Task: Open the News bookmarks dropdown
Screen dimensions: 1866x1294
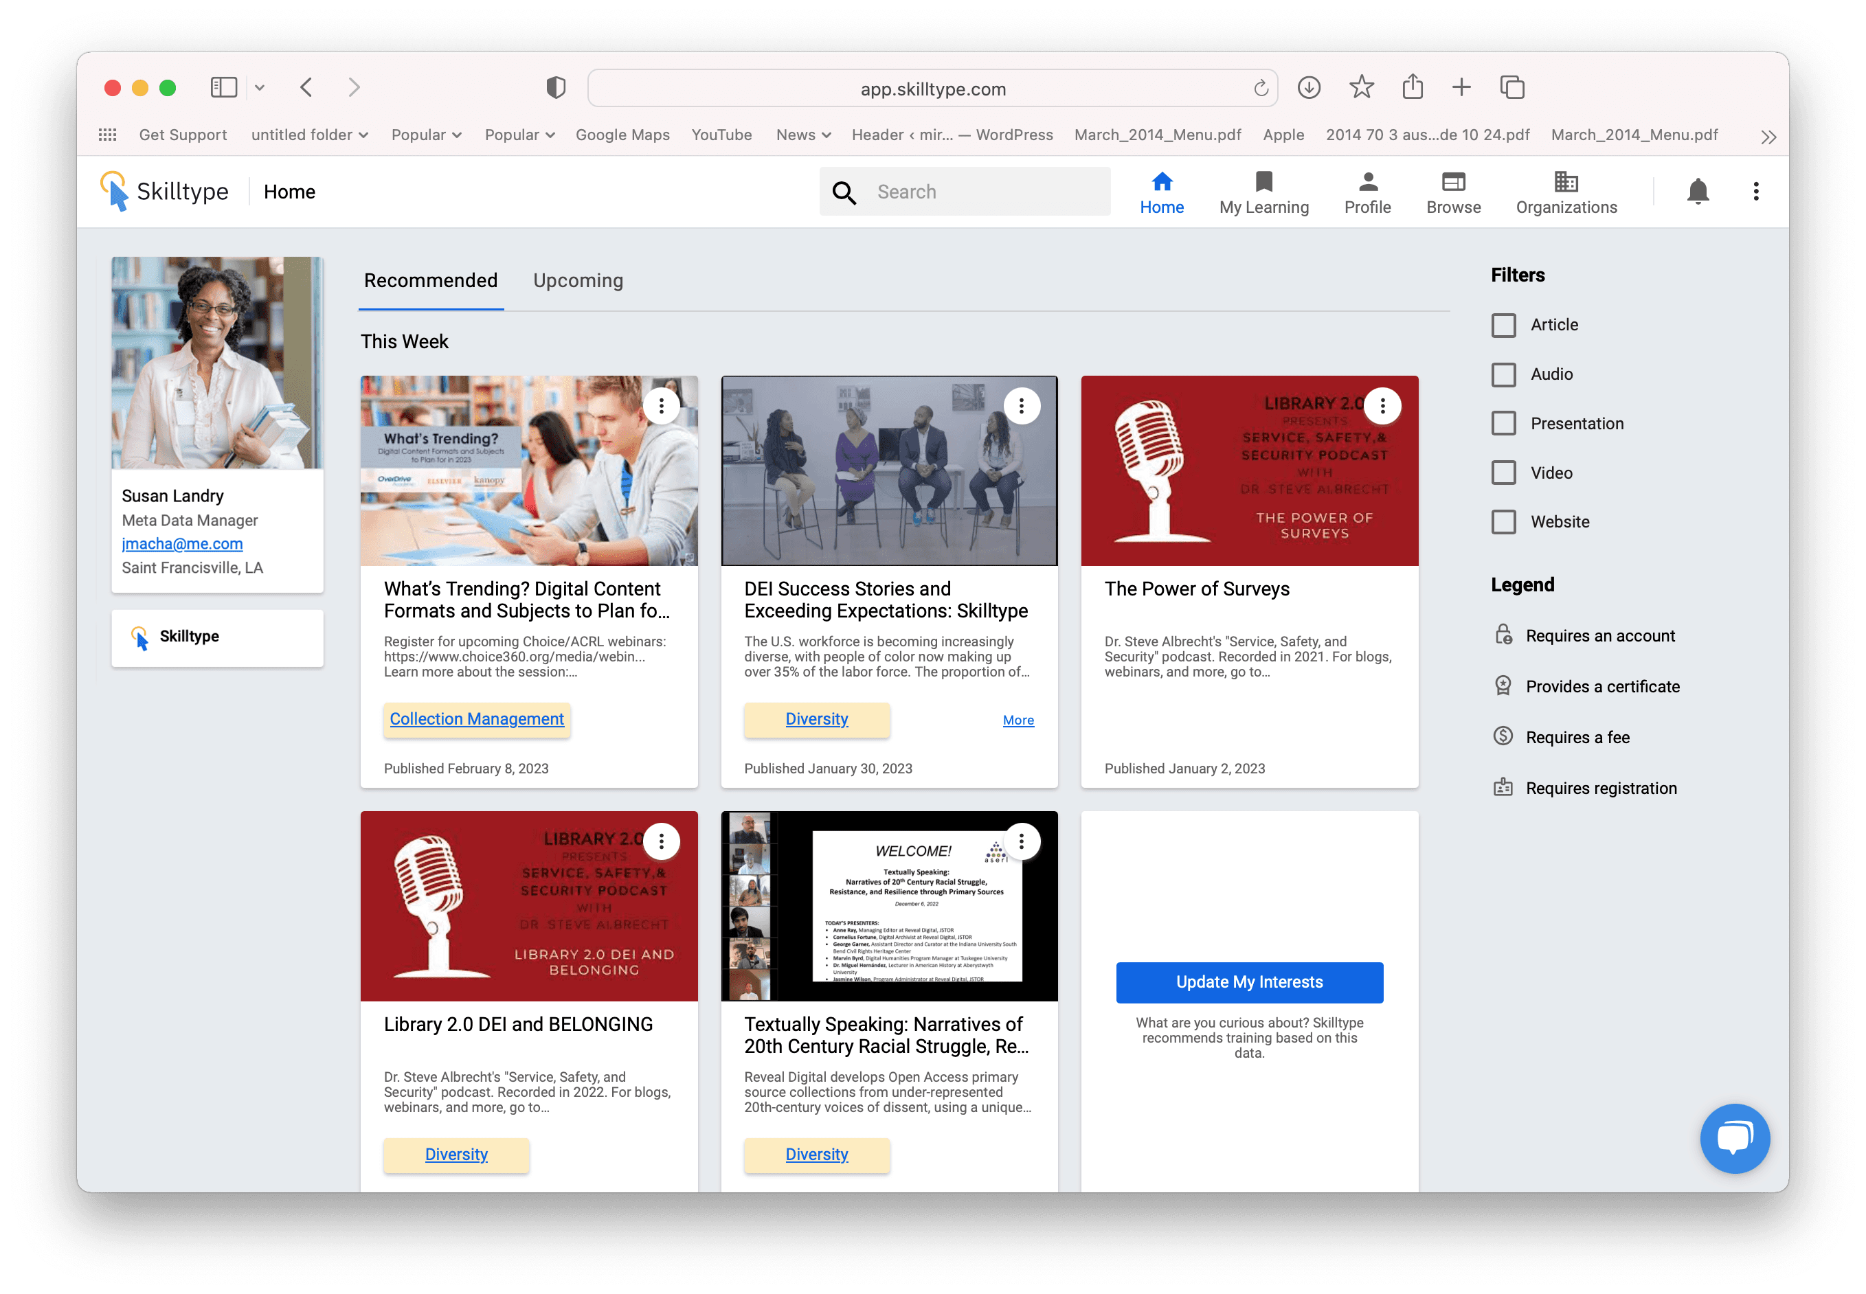Action: pos(803,135)
